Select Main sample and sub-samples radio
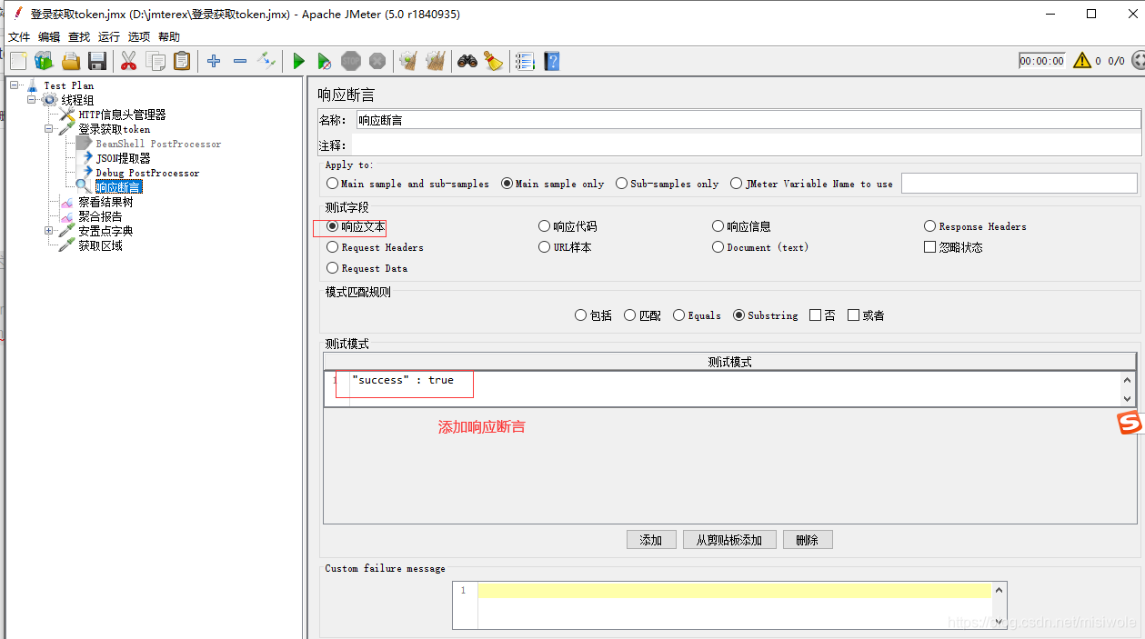Image resolution: width=1145 pixels, height=639 pixels. [x=333, y=184]
